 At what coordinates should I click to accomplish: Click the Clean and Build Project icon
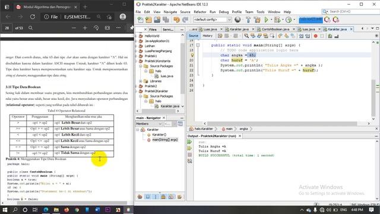tap(257, 20)
